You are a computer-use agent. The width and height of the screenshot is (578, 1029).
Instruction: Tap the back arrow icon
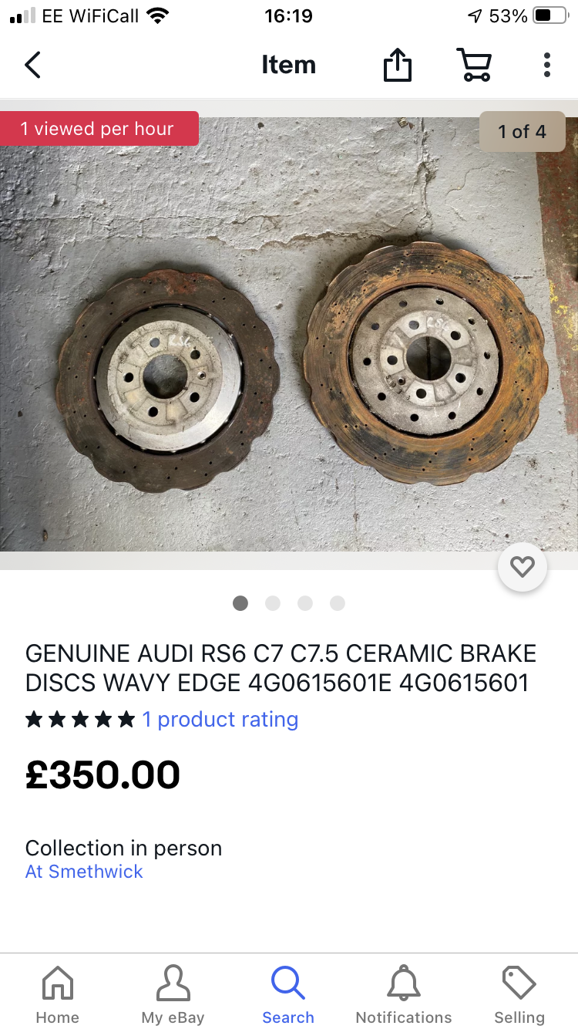(x=32, y=65)
